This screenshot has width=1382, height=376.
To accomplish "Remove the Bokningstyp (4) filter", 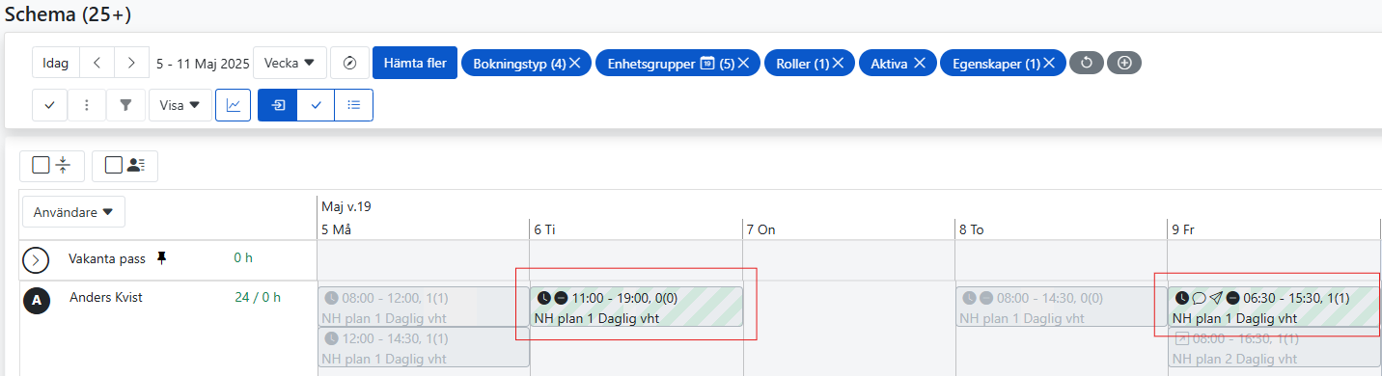I will point(574,63).
